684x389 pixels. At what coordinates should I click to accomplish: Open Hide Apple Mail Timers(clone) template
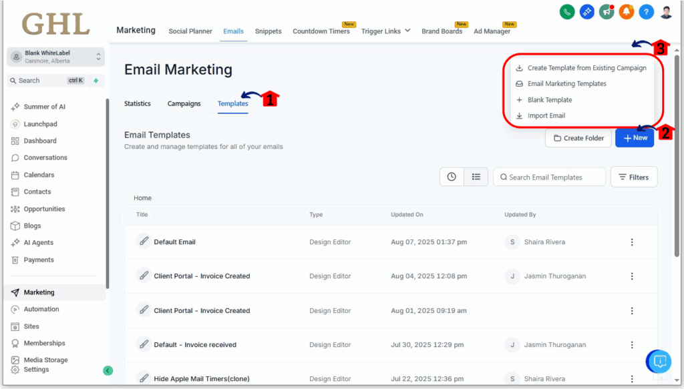pyautogui.click(x=202, y=378)
